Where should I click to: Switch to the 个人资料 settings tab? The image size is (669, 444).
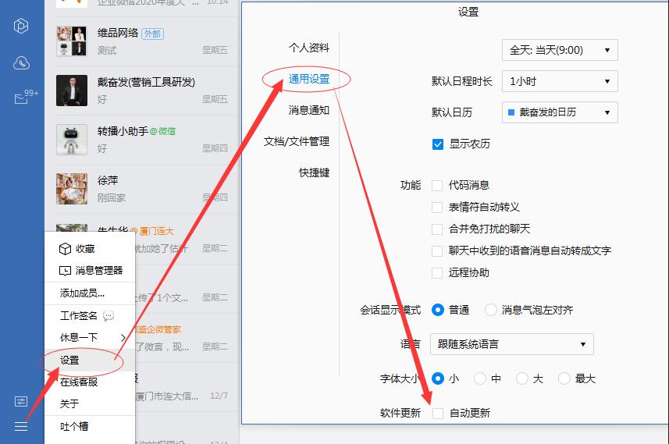(309, 48)
